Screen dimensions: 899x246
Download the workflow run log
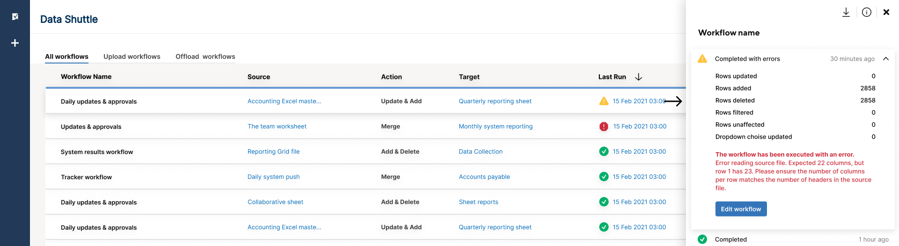click(x=846, y=12)
